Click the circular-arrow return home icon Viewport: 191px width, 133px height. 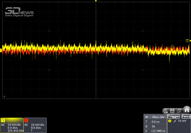[x=166, y=111]
